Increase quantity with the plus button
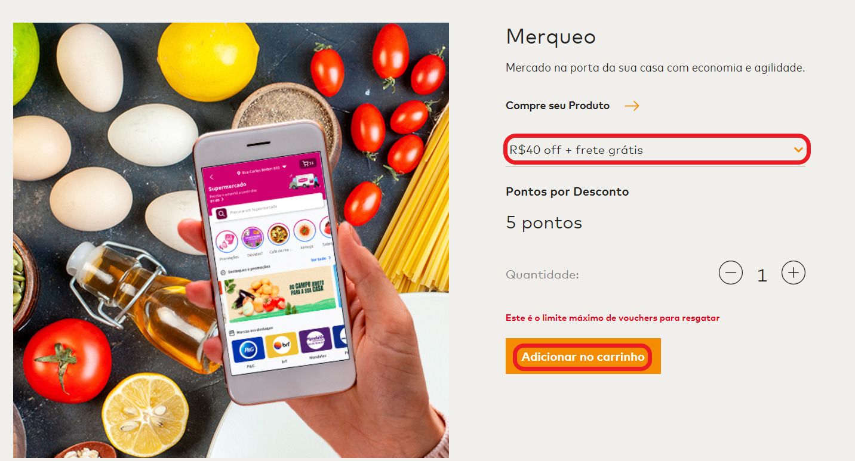The image size is (855, 461). pyautogui.click(x=793, y=273)
